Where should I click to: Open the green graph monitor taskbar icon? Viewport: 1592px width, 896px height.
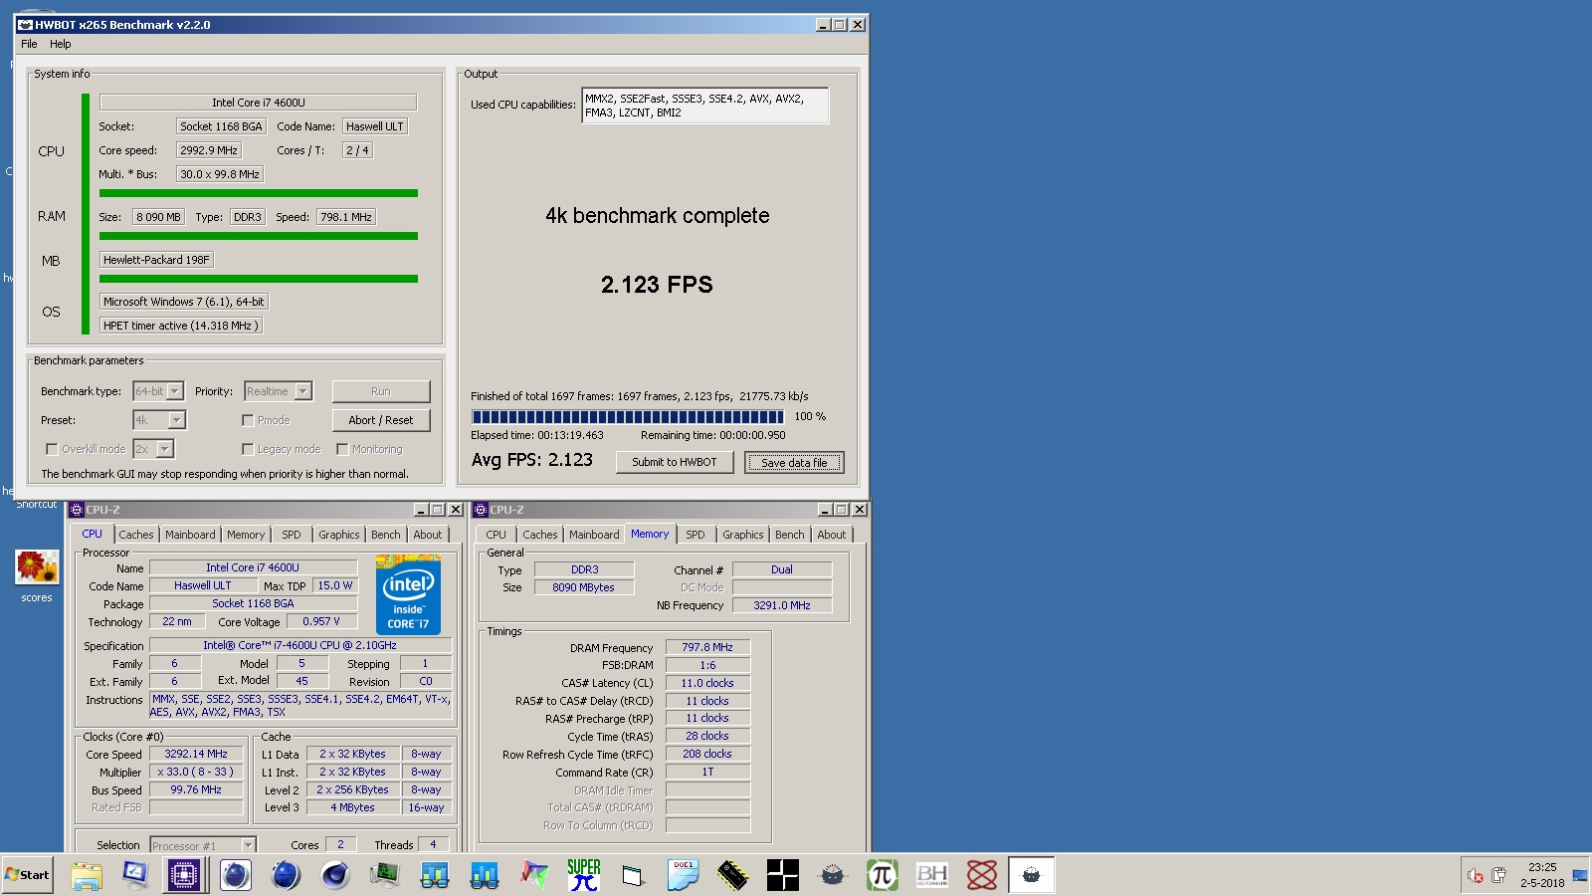pos(385,875)
